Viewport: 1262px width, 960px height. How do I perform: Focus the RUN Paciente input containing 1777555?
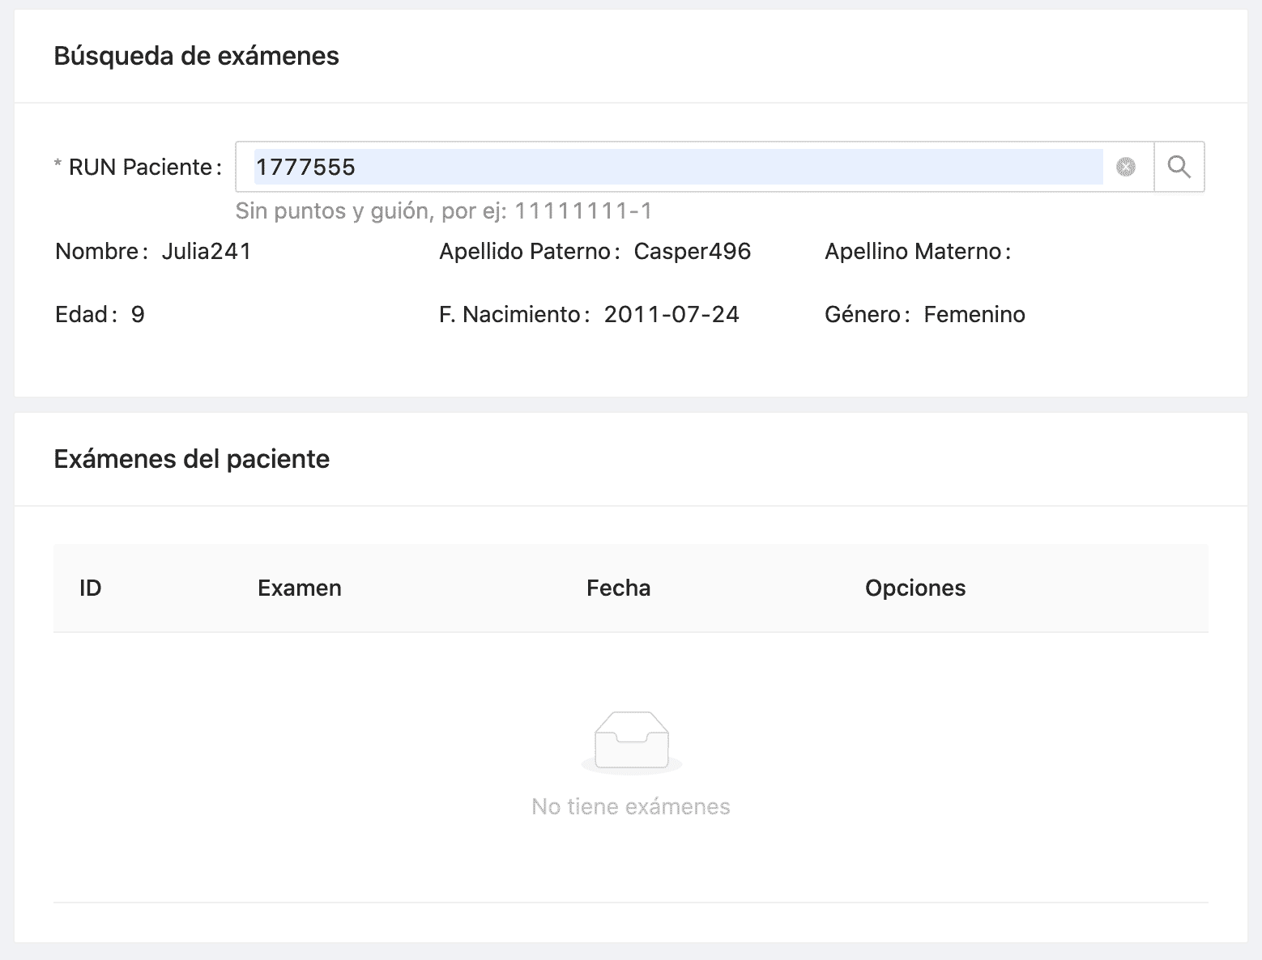677,167
